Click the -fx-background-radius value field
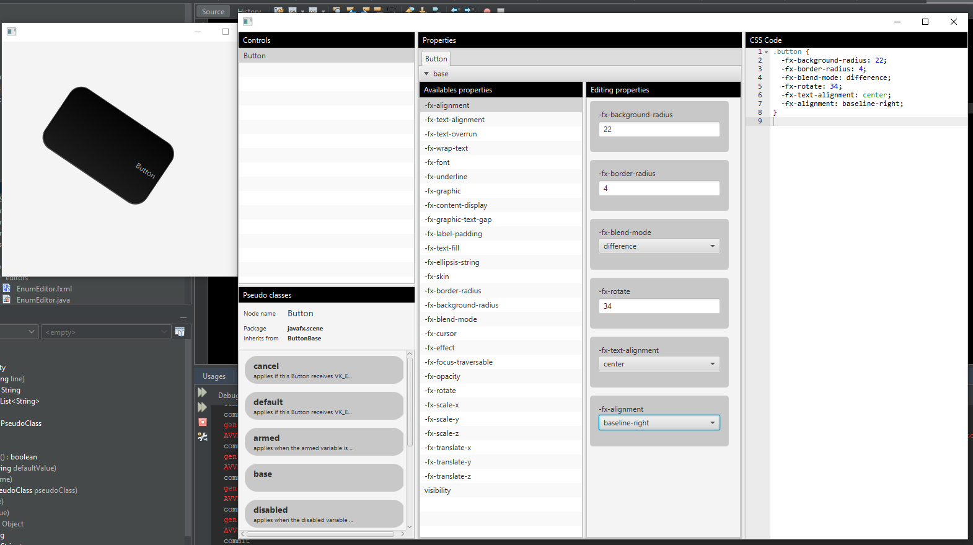 tap(659, 129)
